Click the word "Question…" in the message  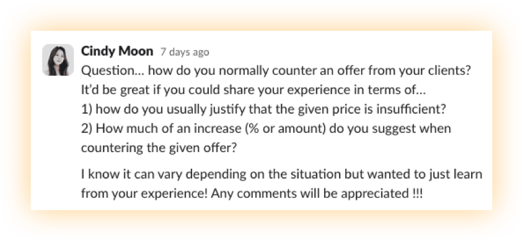[x=113, y=71]
